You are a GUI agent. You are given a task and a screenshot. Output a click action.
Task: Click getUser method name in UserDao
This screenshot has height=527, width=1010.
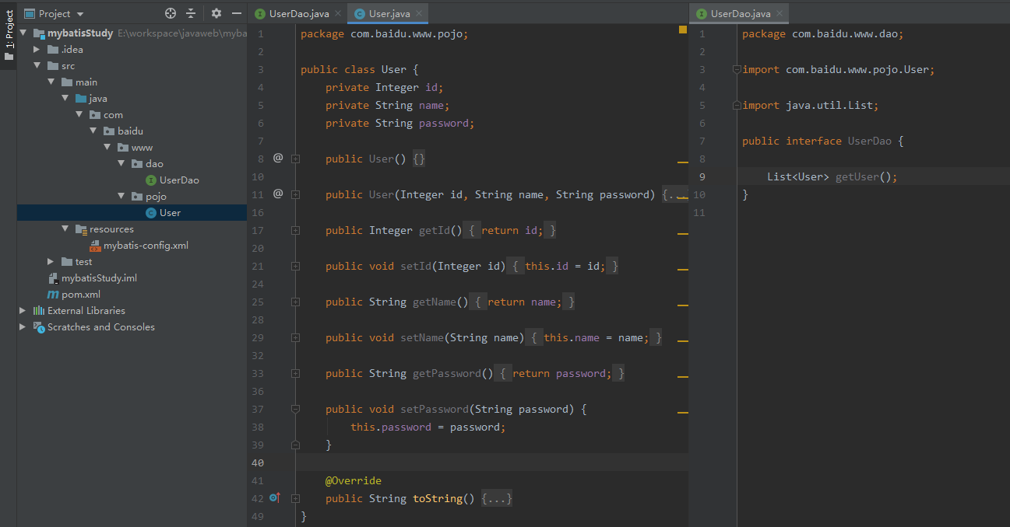tap(857, 176)
